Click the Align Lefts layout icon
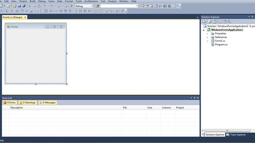Viewport: 255px width, 143px height. click(7, 11)
